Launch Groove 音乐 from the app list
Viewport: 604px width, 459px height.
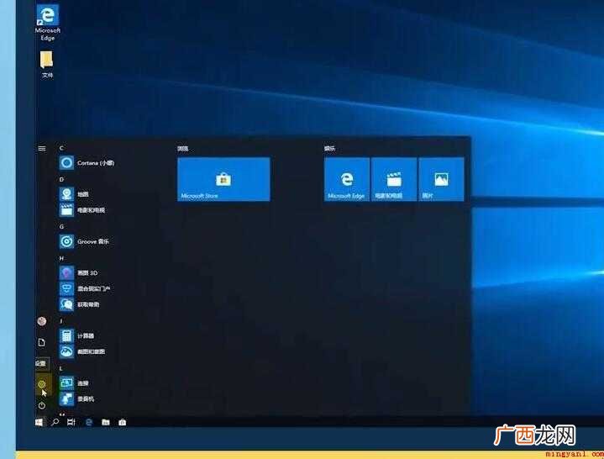coord(84,241)
